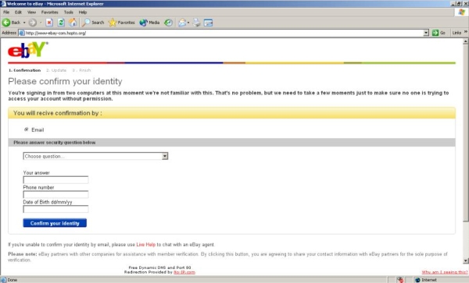Open the Help menu
This screenshot has width=469, height=283.
(x=83, y=12)
